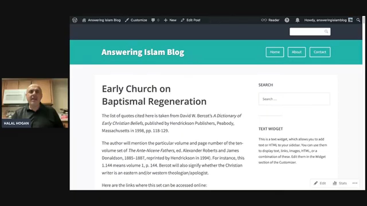The width and height of the screenshot is (367, 206).
Task: Open the About page button
Action: pos(296,52)
